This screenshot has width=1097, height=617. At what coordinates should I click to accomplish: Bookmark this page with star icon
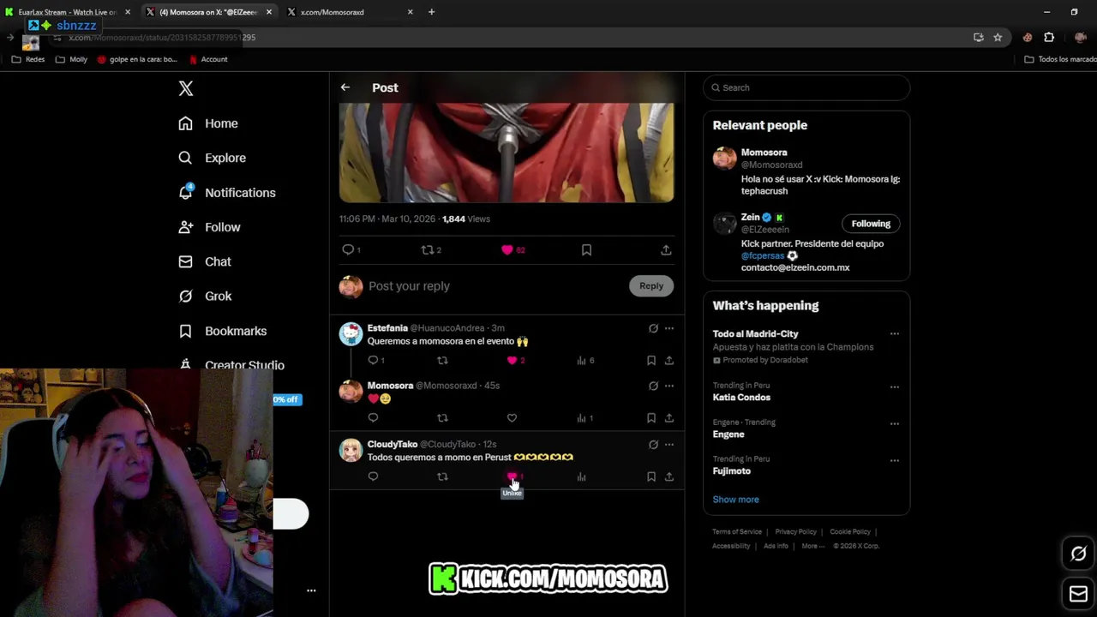[998, 38]
